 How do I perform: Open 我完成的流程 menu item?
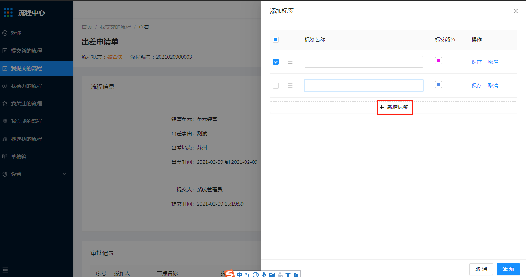click(36, 121)
